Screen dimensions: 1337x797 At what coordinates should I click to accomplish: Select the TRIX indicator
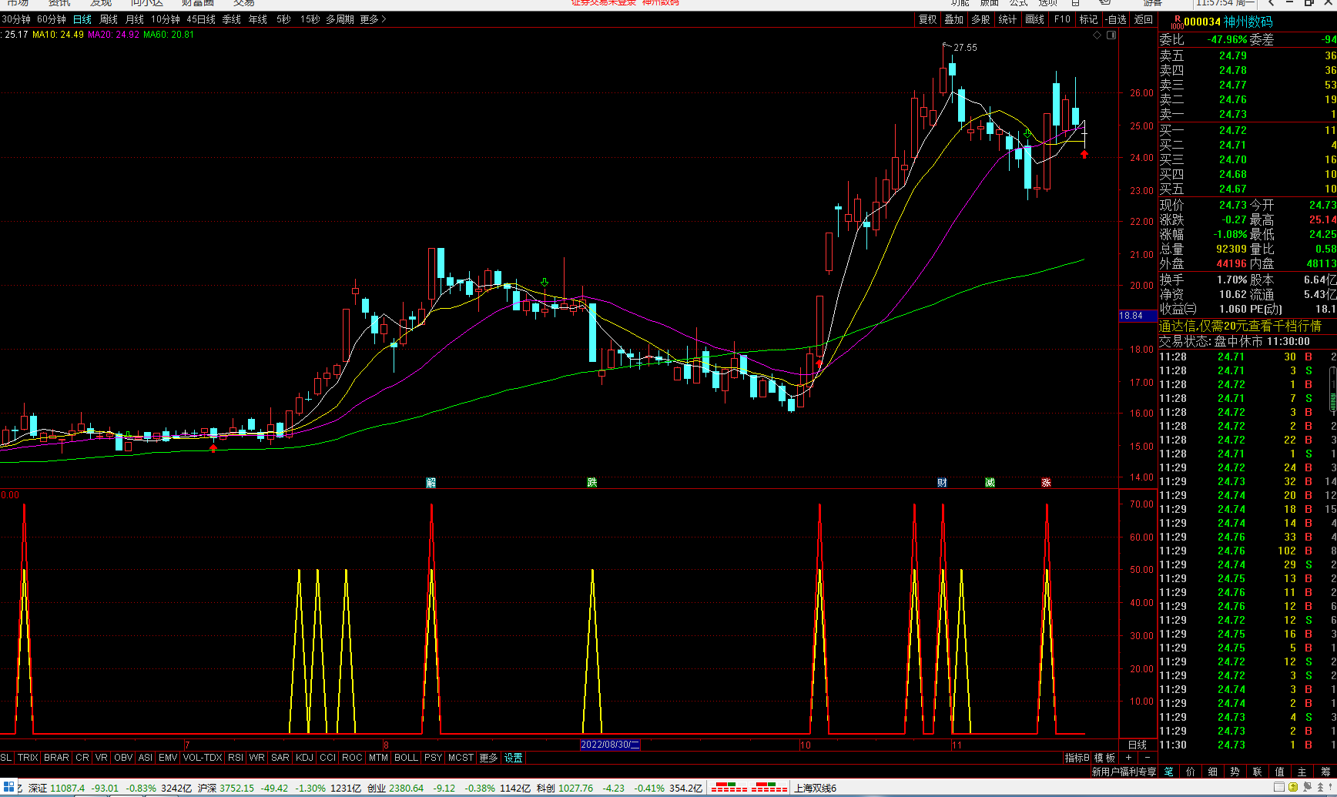click(28, 758)
